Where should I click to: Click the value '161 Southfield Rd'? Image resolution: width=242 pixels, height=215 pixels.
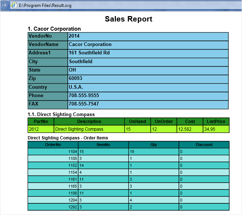[x=148, y=54]
